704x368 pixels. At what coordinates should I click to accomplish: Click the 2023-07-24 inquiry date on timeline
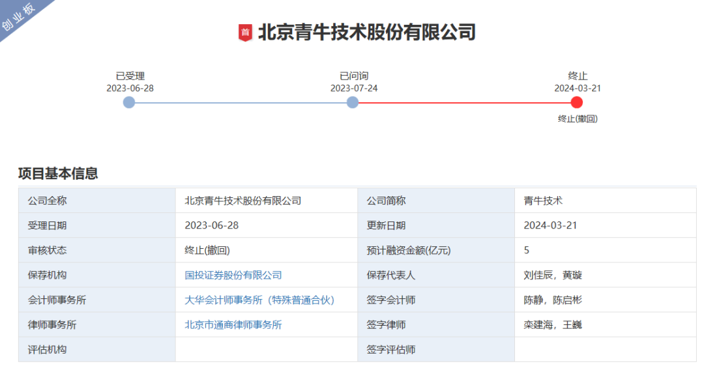353,88
